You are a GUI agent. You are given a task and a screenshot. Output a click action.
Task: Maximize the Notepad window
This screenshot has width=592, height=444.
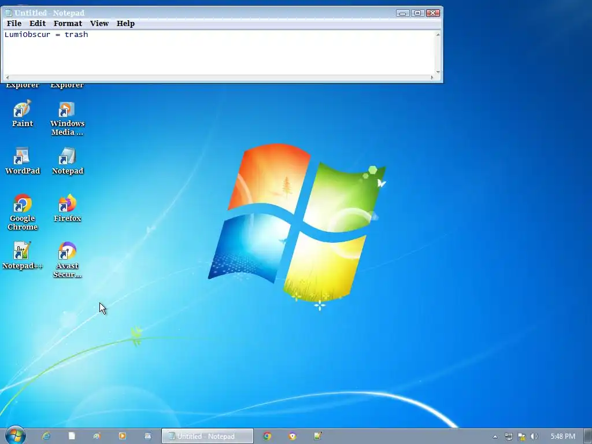point(417,13)
